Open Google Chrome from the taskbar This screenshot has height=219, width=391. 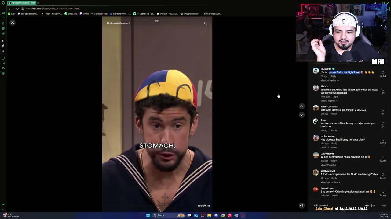tap(223, 215)
